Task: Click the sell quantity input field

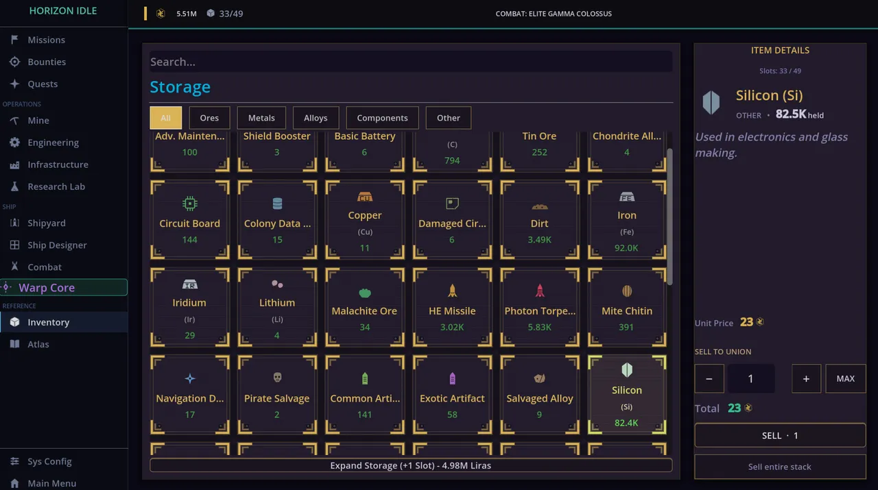Action: click(751, 378)
